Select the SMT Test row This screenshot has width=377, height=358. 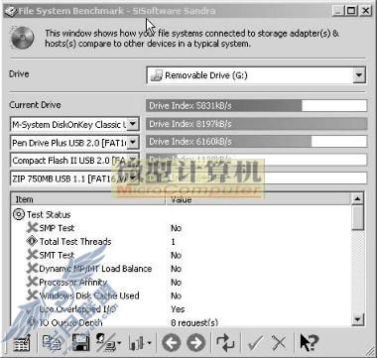182,255
